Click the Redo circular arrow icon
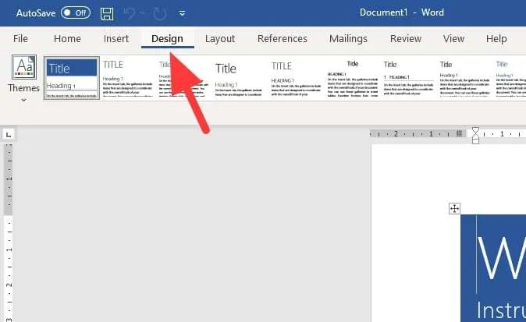 [x=160, y=14]
